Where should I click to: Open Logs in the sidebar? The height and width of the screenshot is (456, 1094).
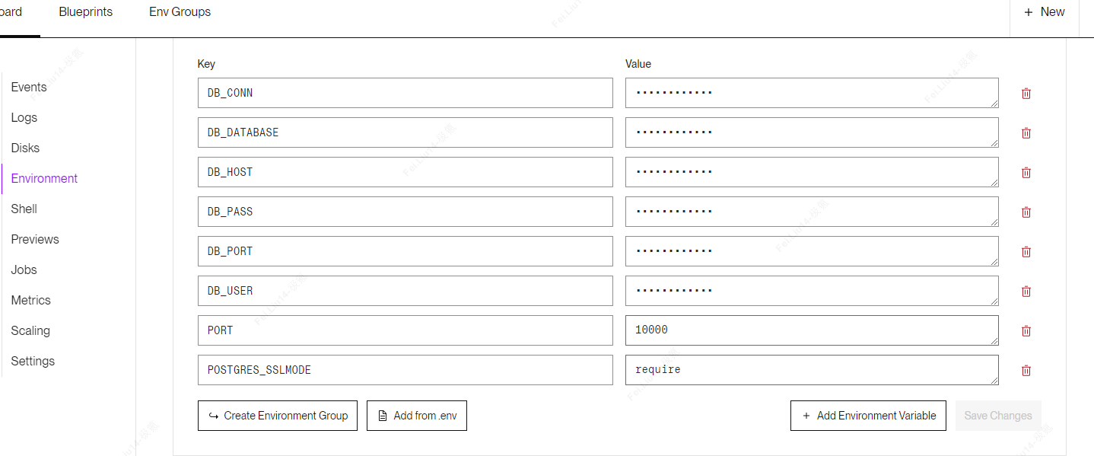[24, 117]
